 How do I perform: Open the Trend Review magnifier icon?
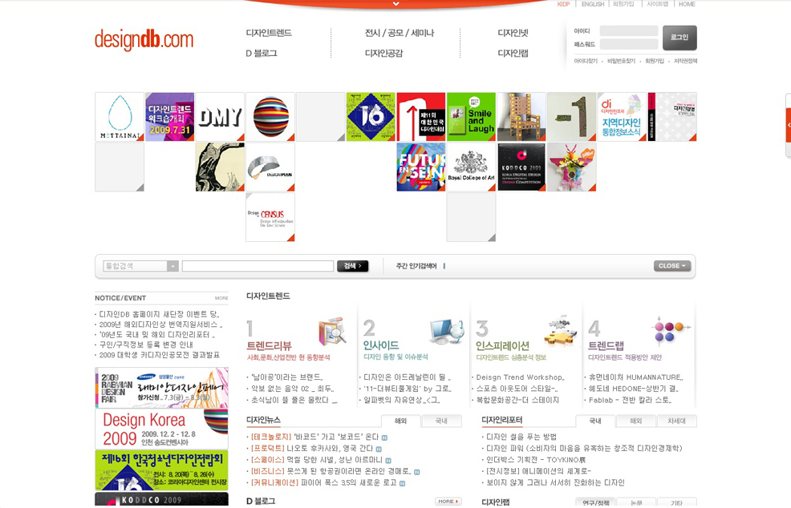click(x=331, y=330)
